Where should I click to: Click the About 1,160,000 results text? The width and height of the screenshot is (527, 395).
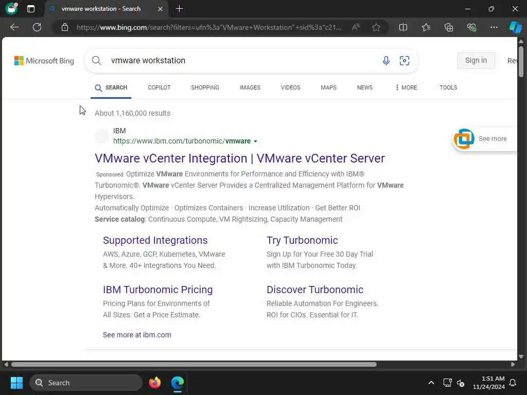132,113
